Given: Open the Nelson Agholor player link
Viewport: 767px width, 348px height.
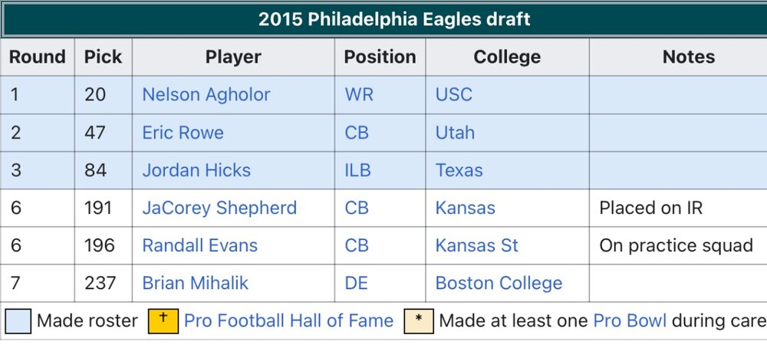Looking at the screenshot, I should [x=206, y=94].
